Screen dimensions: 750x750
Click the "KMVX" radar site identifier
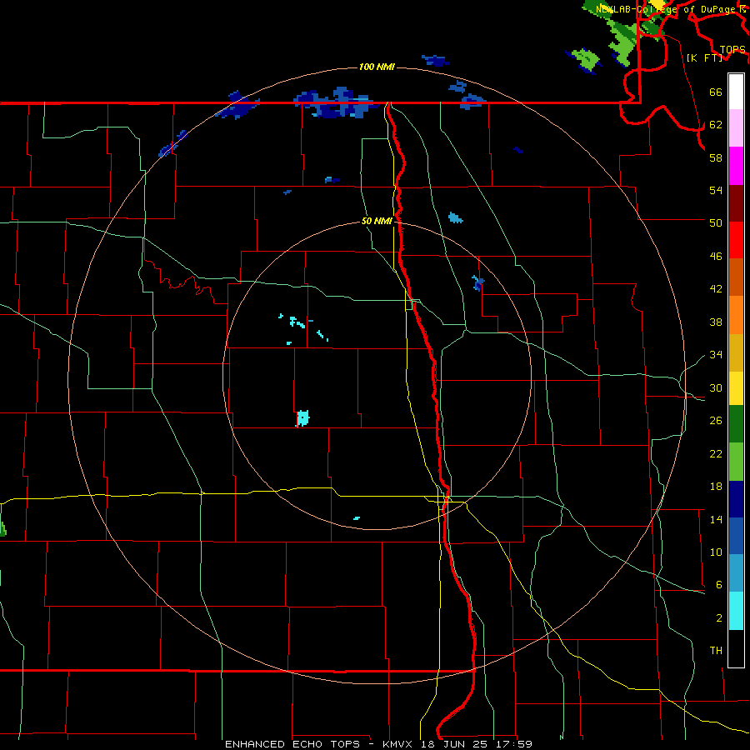click(399, 744)
